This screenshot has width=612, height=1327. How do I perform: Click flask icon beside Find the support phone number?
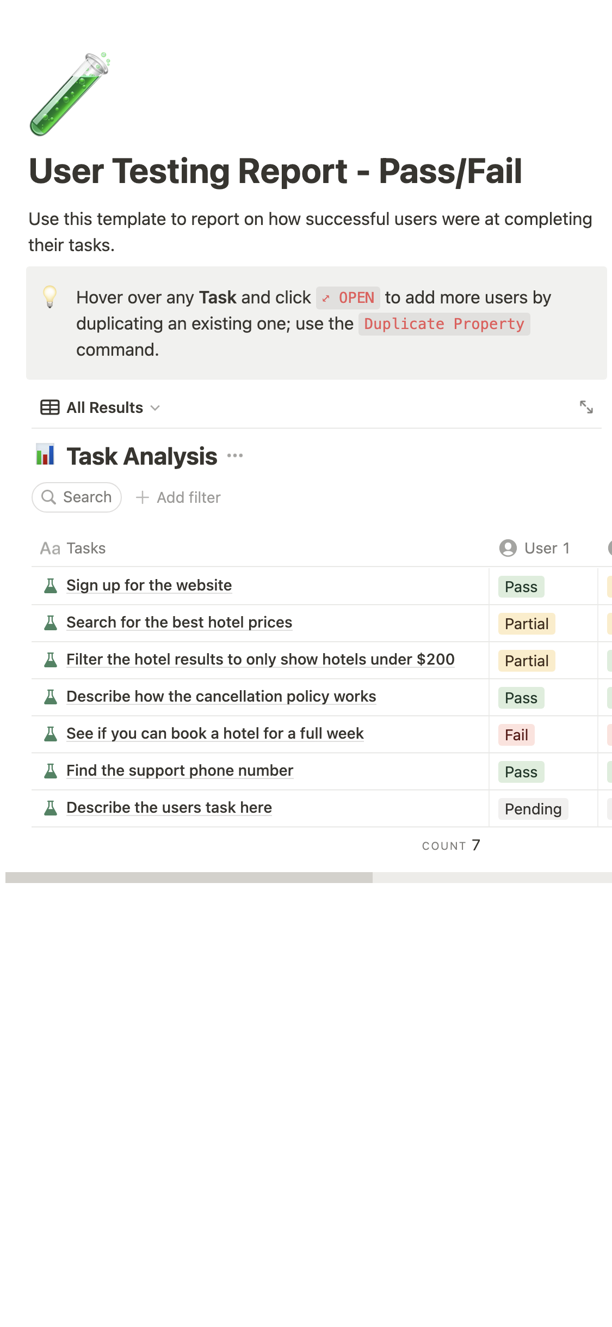pos(51,771)
